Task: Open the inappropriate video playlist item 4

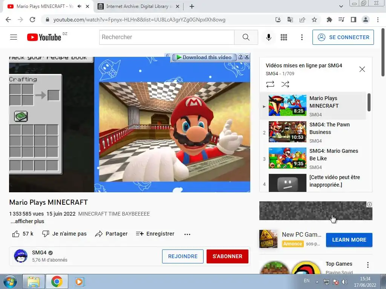Action: click(x=312, y=182)
